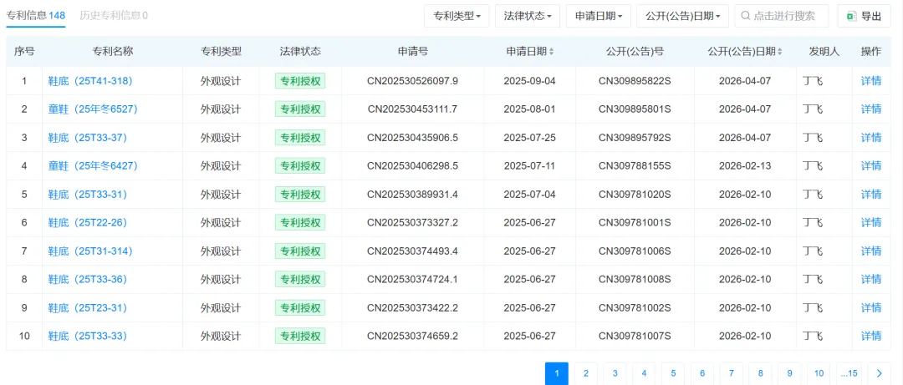Click publication date 2026-02-13
This screenshot has height=385, width=903.
[745, 165]
